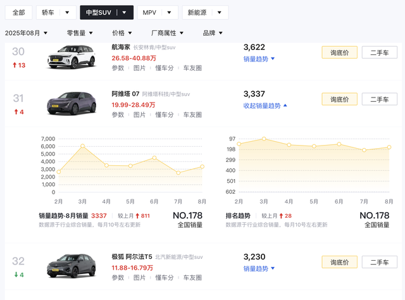Open the MPV dropdown arrow

point(169,13)
